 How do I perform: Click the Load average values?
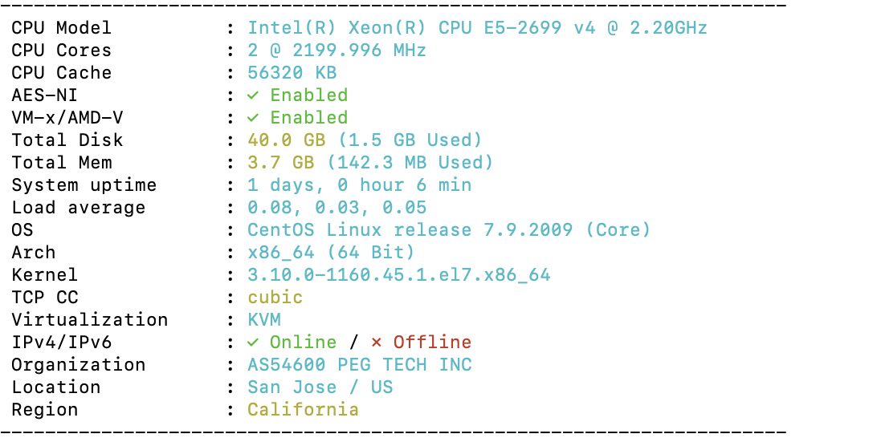click(x=337, y=208)
